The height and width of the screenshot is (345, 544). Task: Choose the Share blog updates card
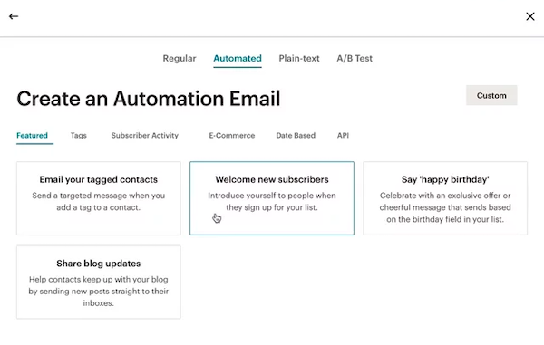[99, 282]
